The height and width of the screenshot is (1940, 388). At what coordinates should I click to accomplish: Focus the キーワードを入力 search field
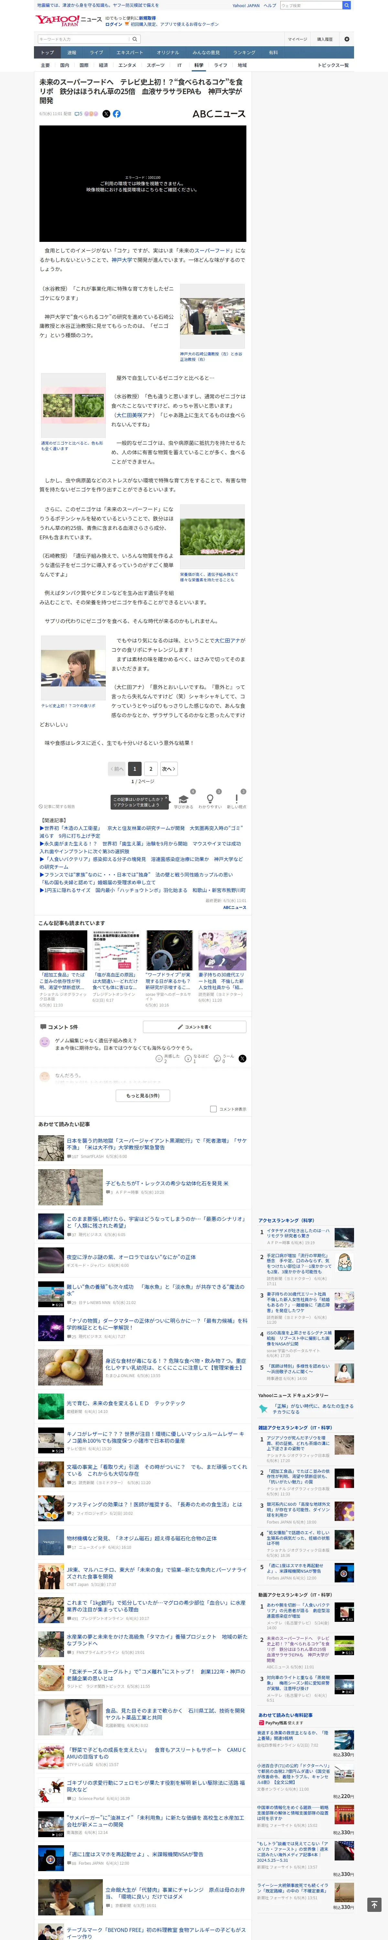(x=84, y=39)
